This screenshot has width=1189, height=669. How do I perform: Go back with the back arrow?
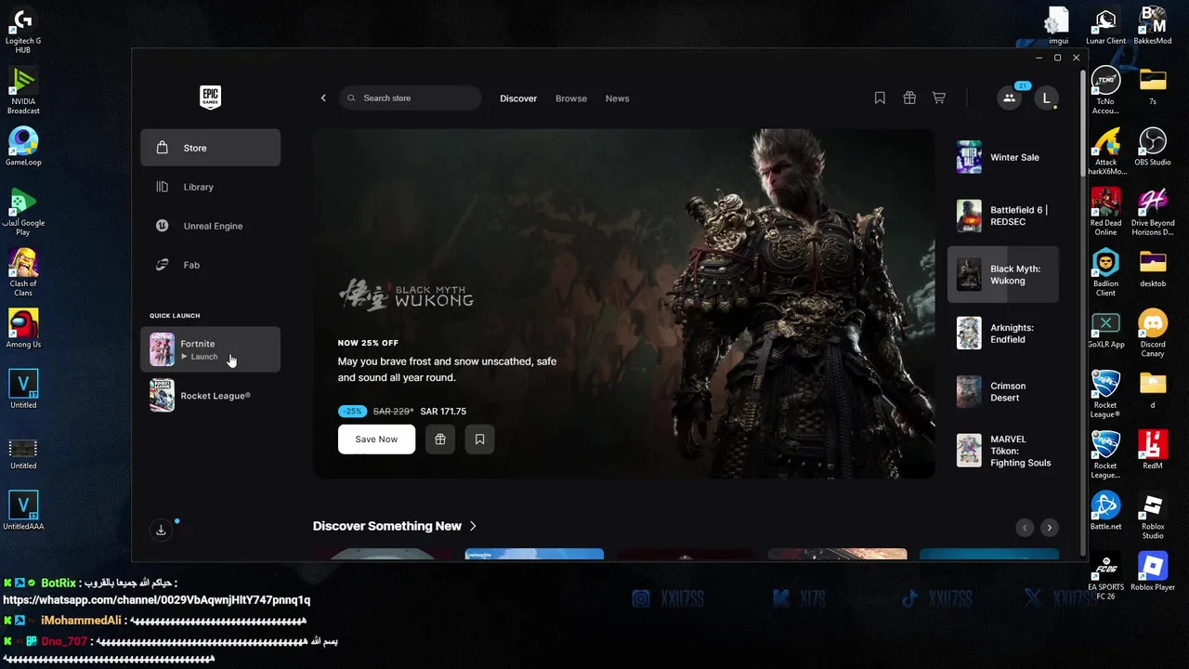pyautogui.click(x=323, y=98)
